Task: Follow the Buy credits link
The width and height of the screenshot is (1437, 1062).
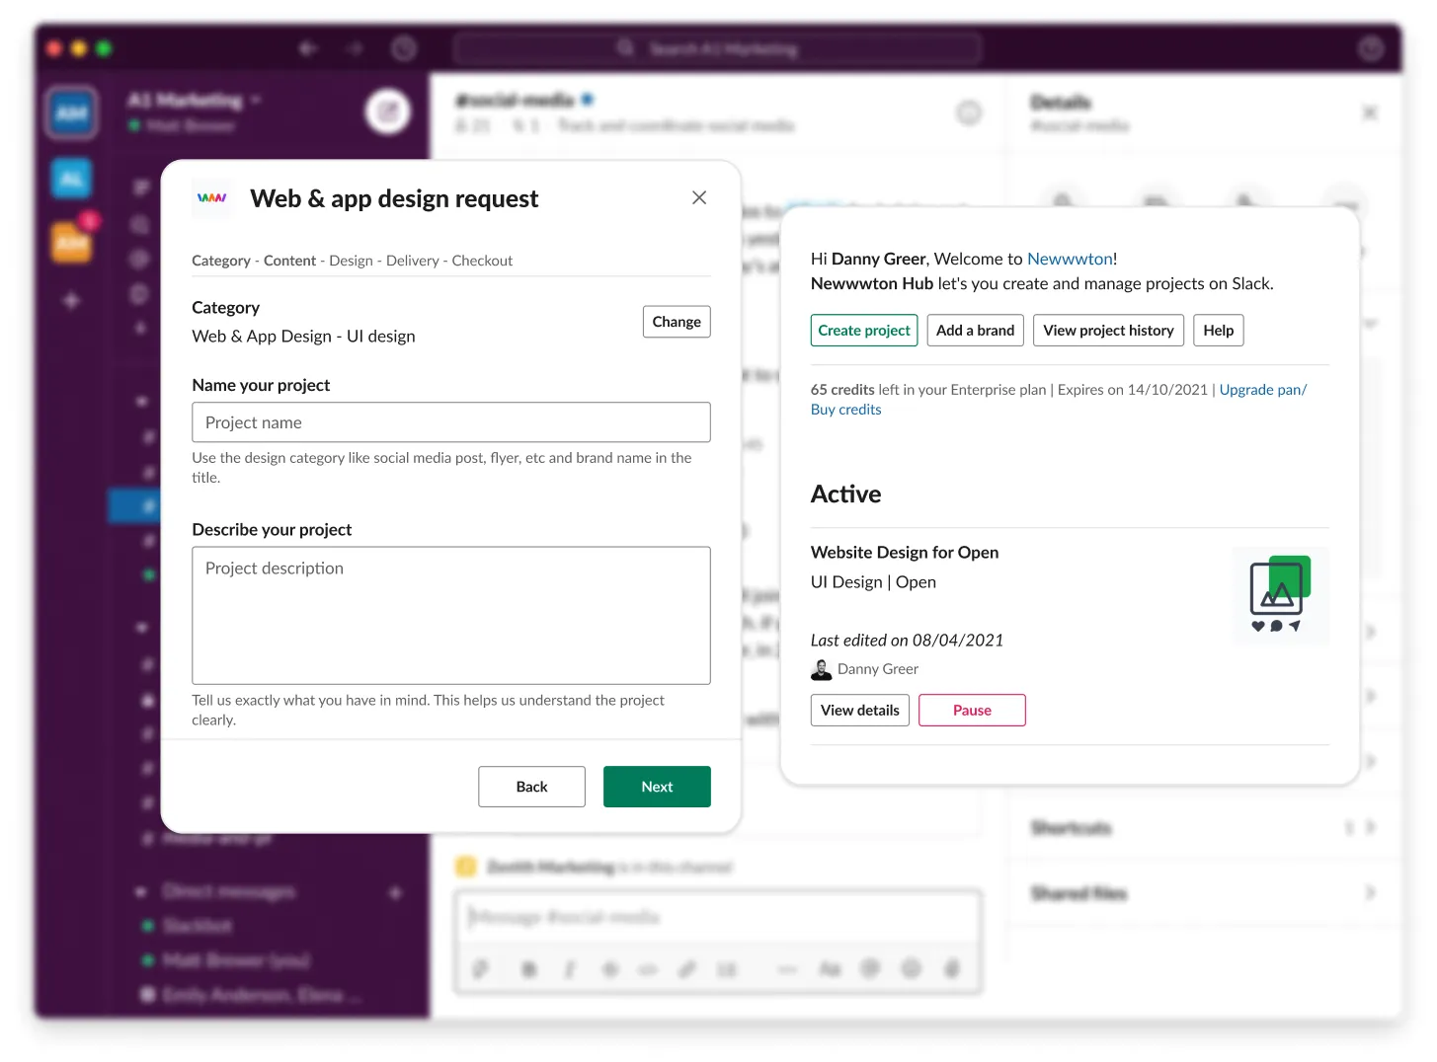Action: [x=846, y=410]
